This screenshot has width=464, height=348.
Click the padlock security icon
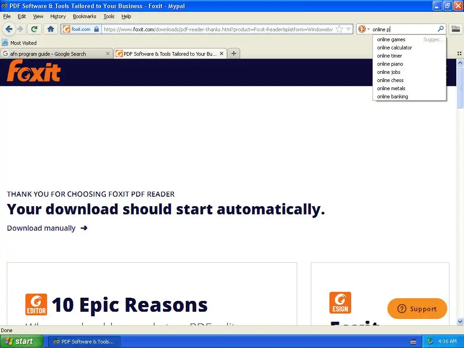[x=97, y=29]
